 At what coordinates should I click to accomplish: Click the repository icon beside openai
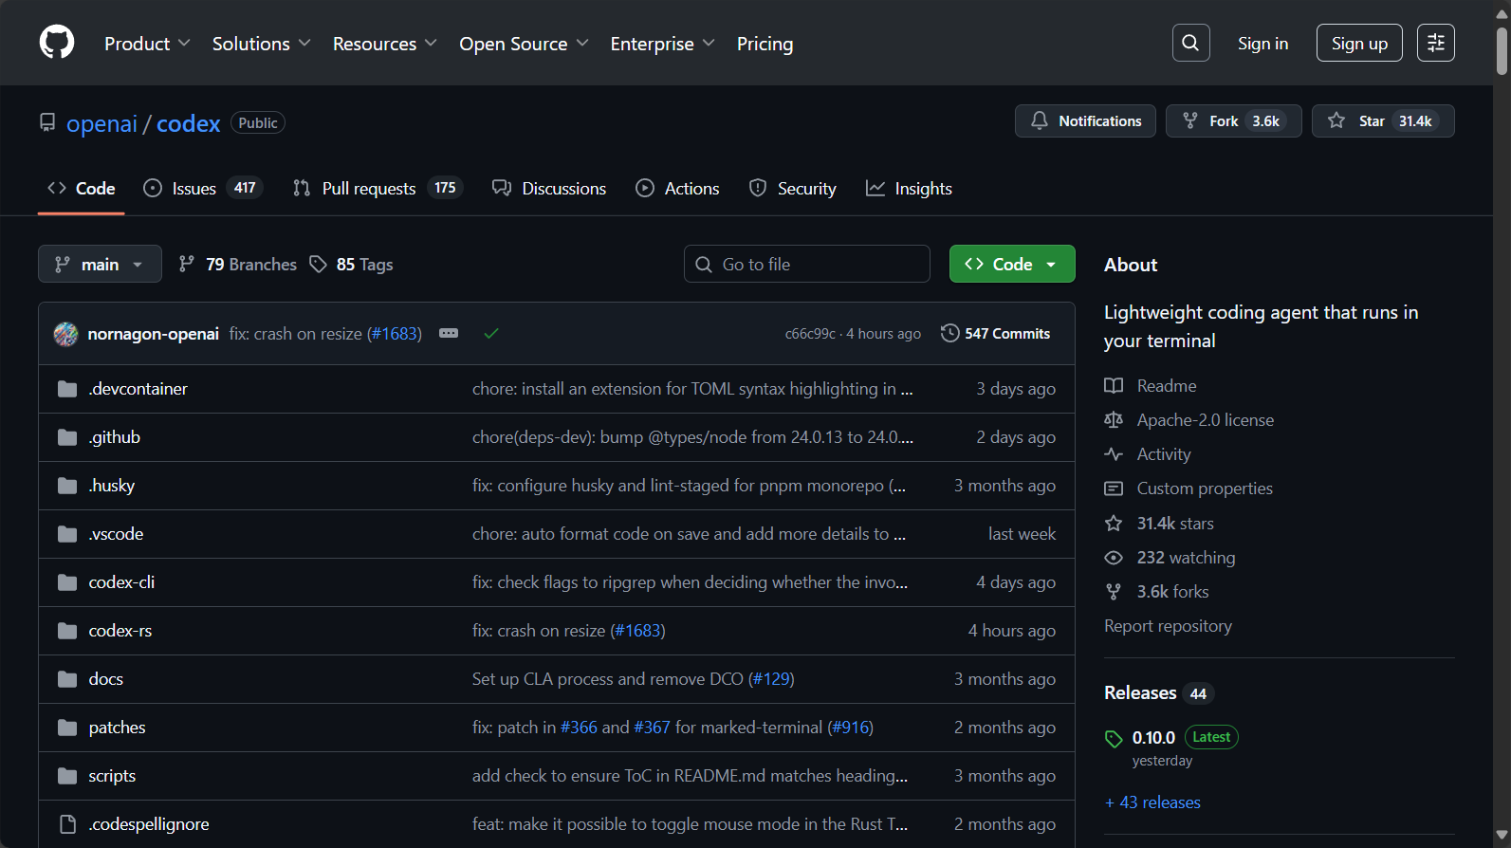[47, 122]
